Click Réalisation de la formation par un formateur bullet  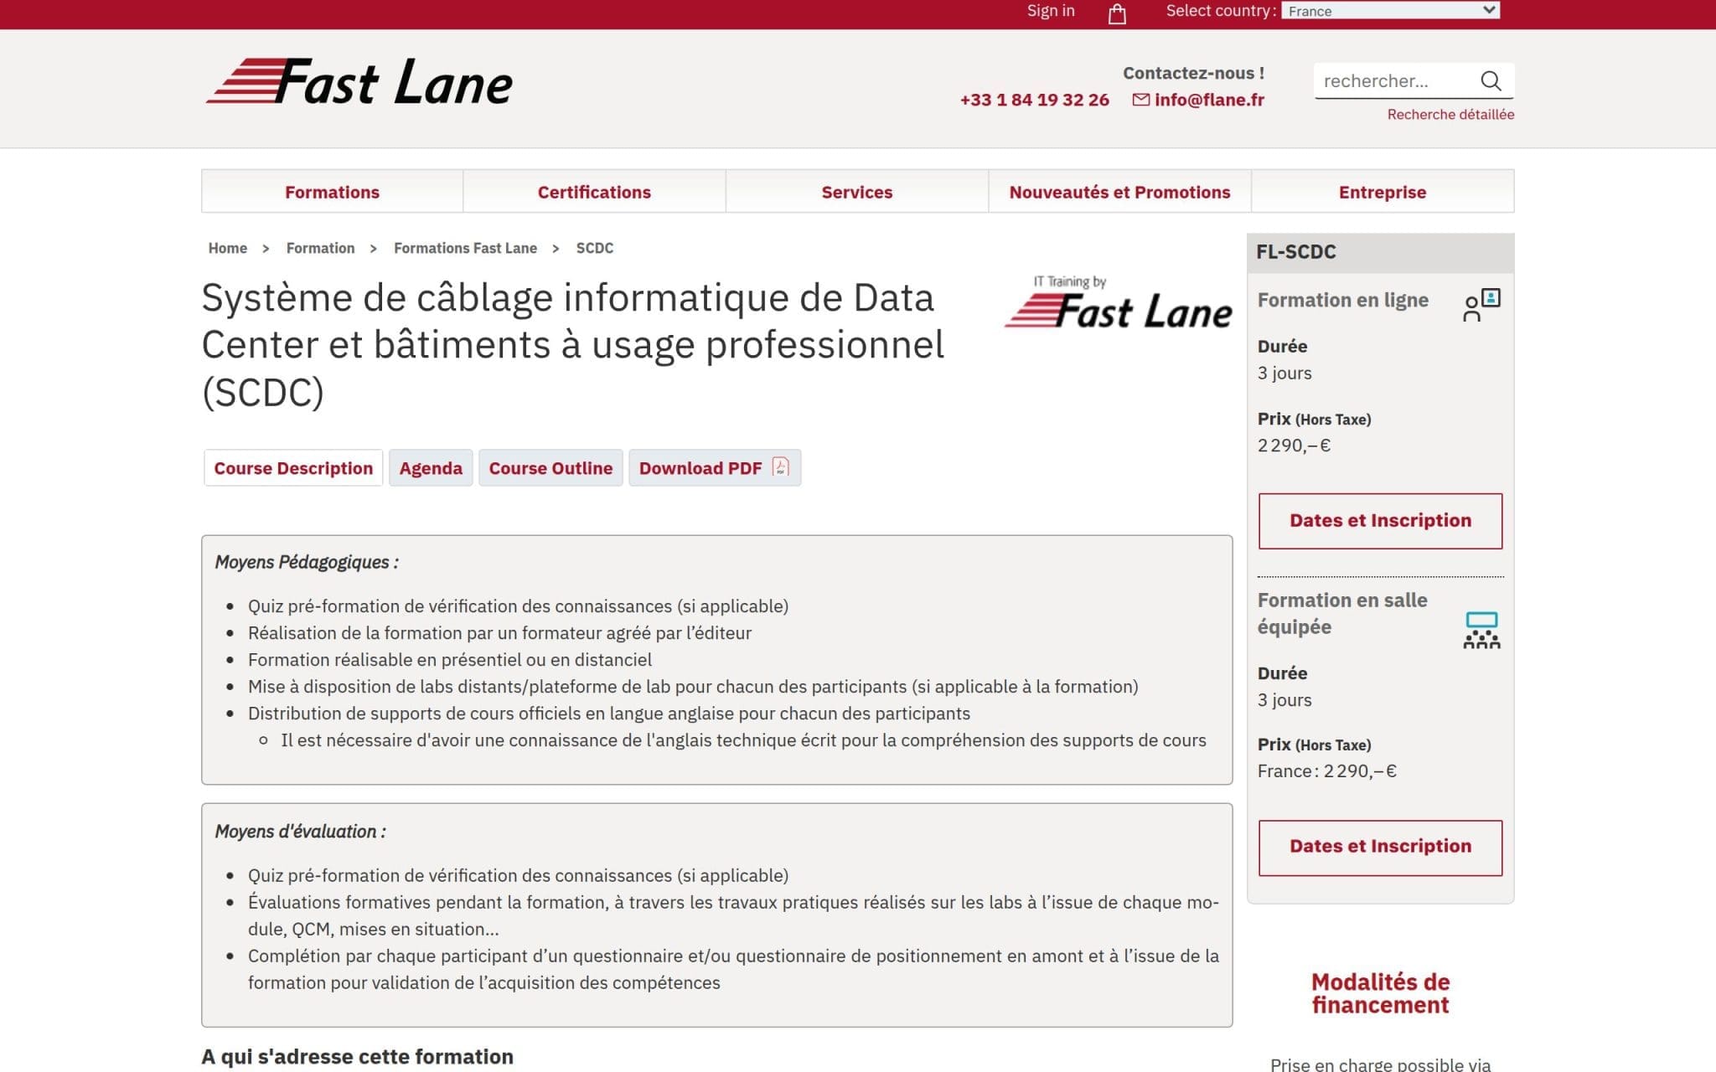coord(499,633)
